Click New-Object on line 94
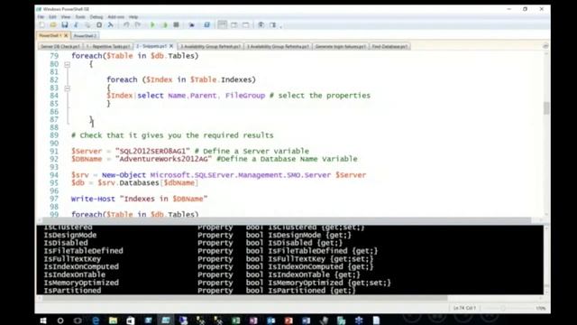 [124, 175]
